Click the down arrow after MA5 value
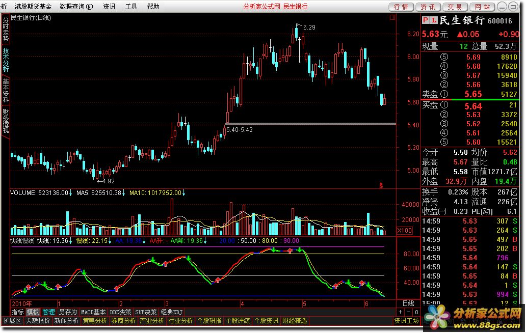The width and height of the screenshot is (526, 333). [123, 193]
